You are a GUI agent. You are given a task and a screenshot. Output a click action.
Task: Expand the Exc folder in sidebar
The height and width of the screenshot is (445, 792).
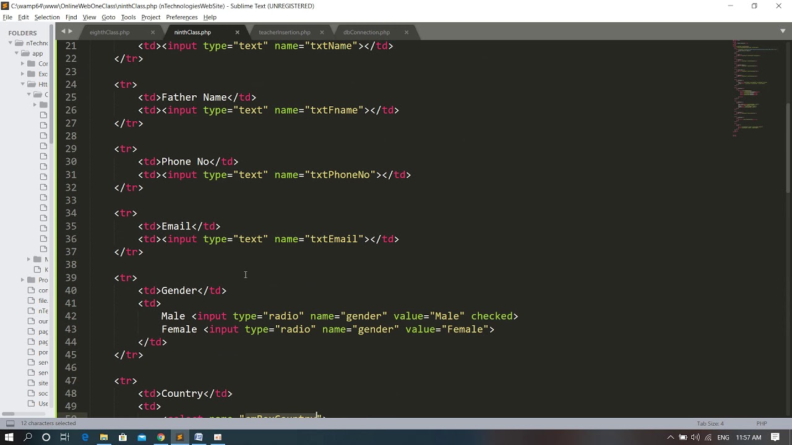[x=23, y=74]
